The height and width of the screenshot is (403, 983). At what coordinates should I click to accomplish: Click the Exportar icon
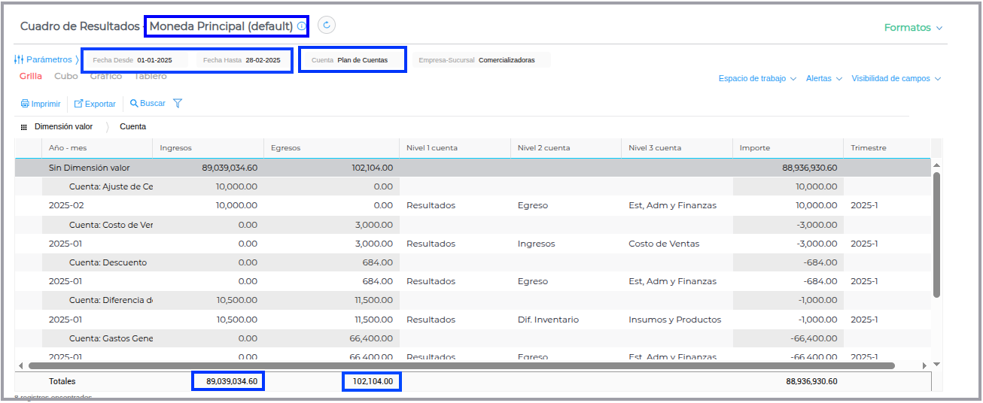pyautogui.click(x=78, y=104)
